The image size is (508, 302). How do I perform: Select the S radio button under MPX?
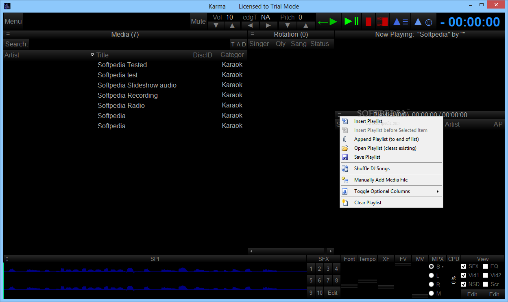431,267
